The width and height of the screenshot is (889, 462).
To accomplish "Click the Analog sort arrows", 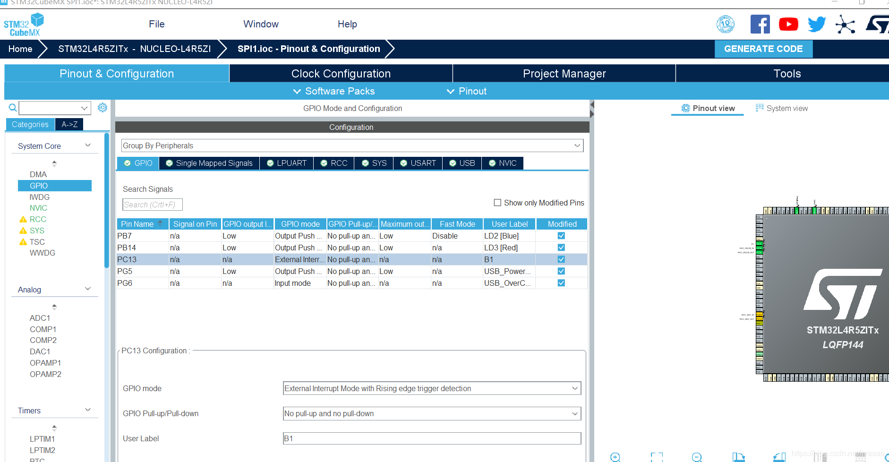I will [x=54, y=307].
